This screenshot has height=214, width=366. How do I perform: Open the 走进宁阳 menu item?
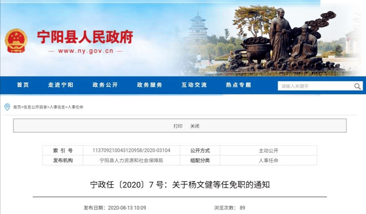61,85
